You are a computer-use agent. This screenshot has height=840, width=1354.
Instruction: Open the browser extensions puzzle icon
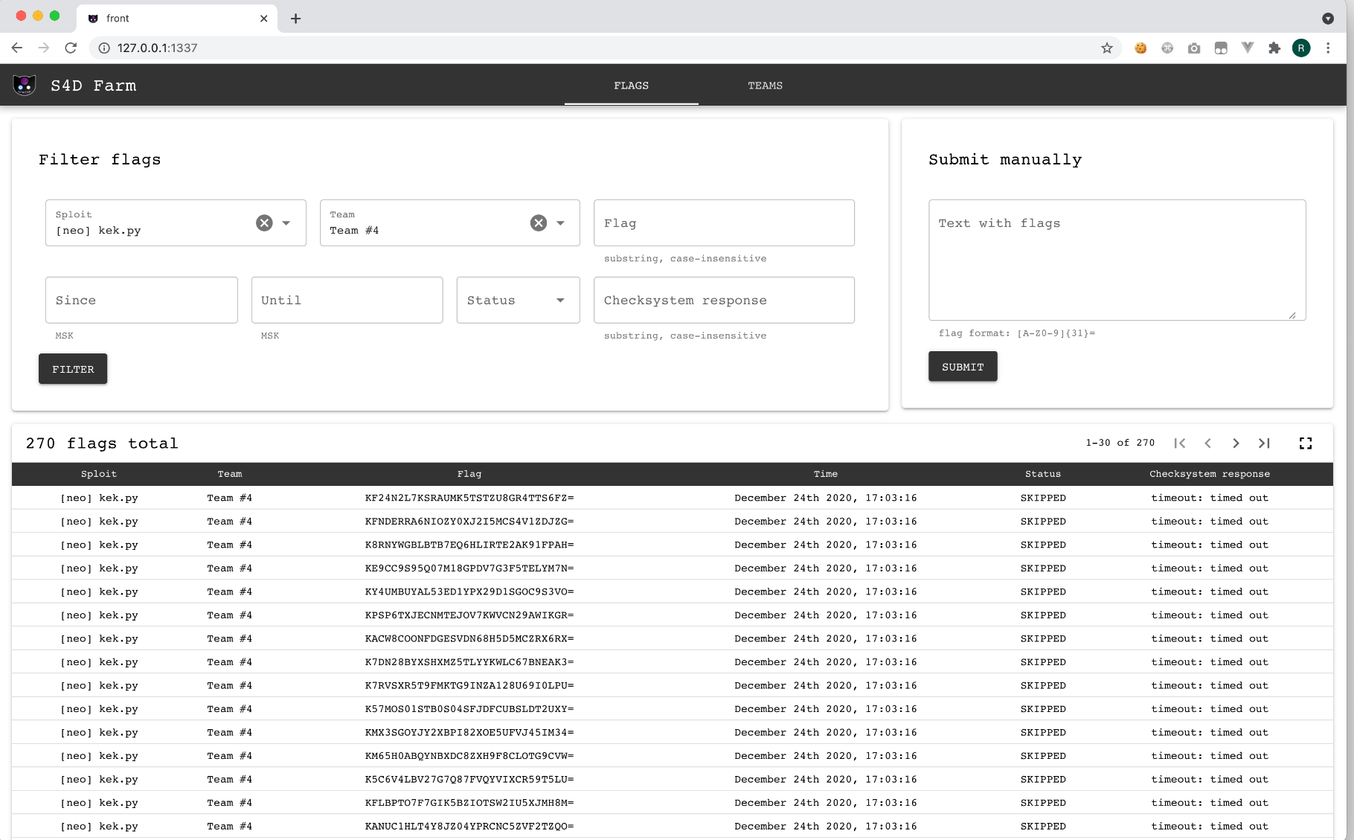pos(1274,48)
